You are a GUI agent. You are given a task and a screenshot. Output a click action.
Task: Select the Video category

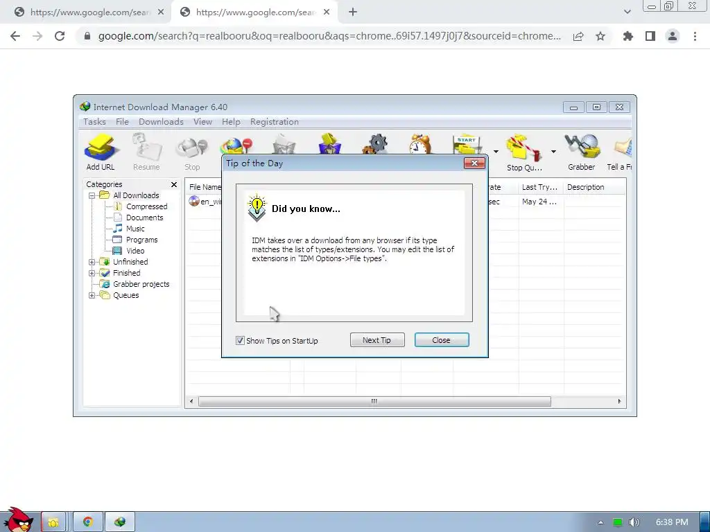pyautogui.click(x=135, y=251)
